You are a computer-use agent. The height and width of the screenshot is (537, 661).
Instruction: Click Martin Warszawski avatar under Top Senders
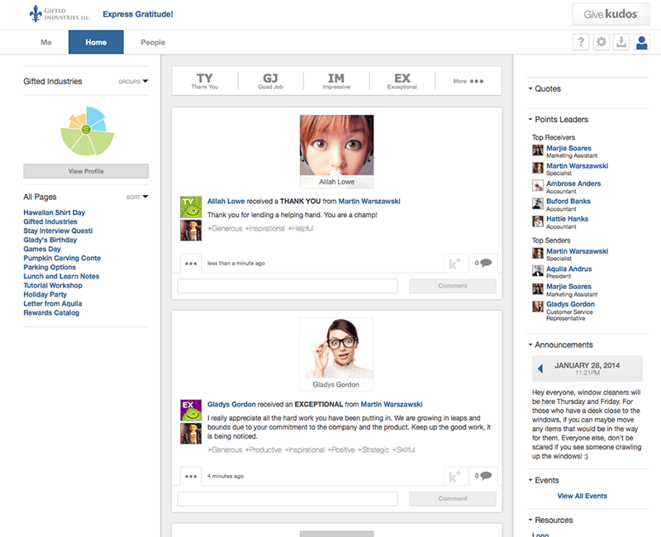(538, 254)
